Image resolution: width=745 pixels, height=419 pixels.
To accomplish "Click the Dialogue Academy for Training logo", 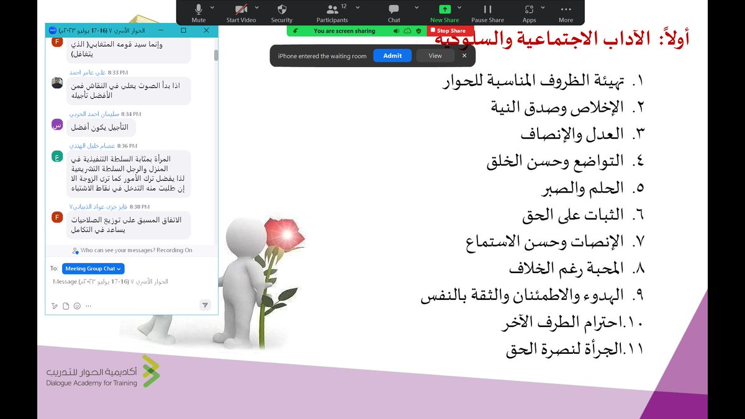I will 103,372.
